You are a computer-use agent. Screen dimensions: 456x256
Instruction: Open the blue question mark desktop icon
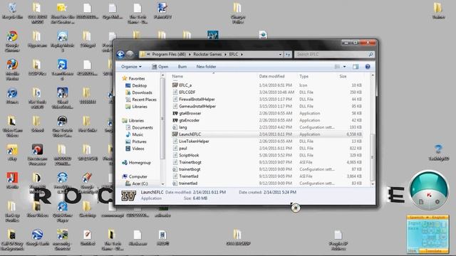(439, 153)
